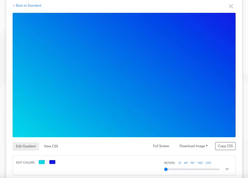Edit the dark blue color swatch

coord(53,162)
